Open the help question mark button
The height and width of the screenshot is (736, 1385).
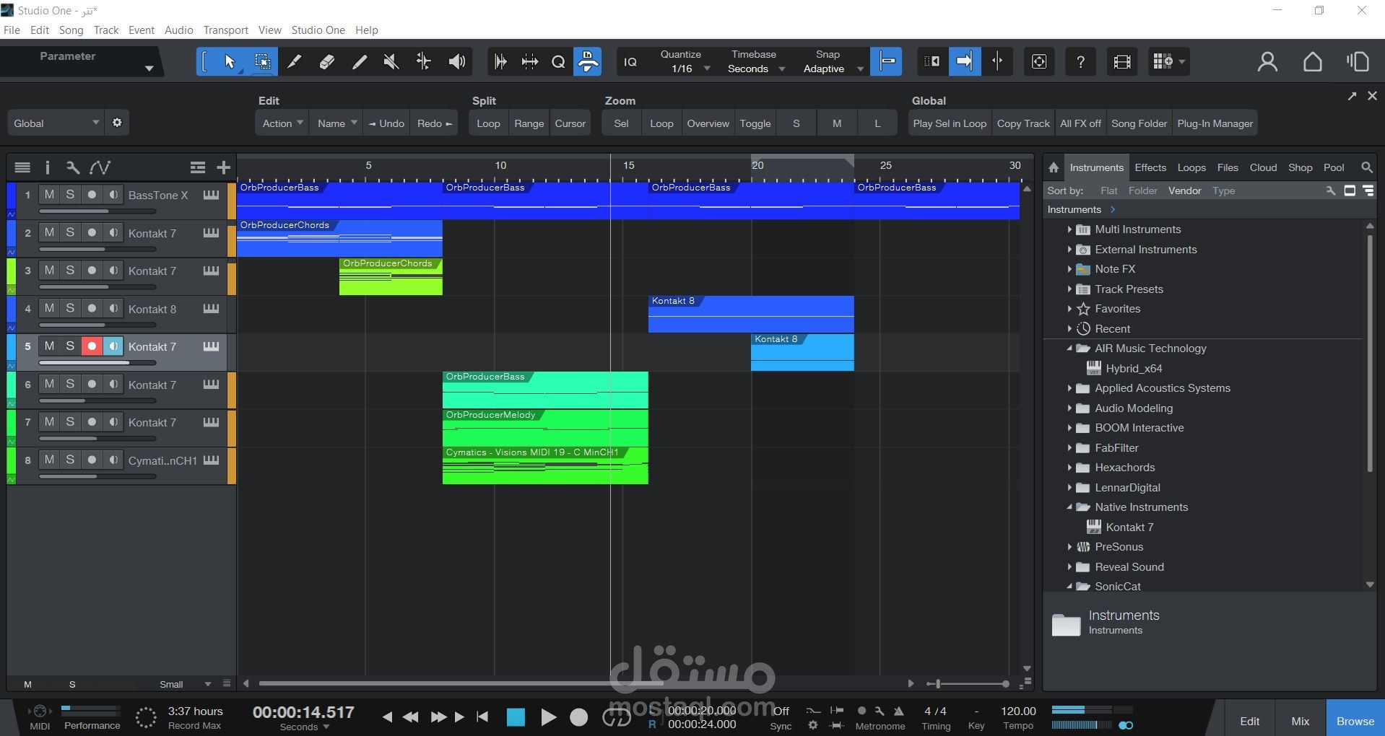1080,62
